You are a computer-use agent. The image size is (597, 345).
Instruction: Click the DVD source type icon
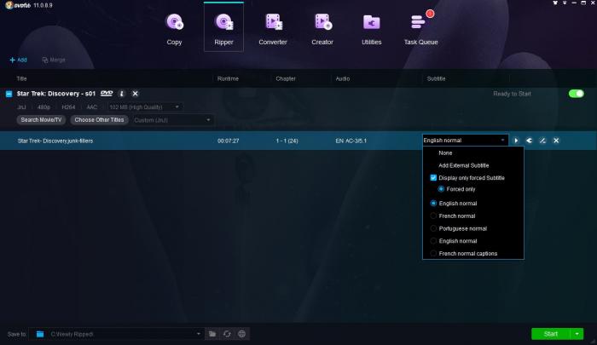point(107,93)
